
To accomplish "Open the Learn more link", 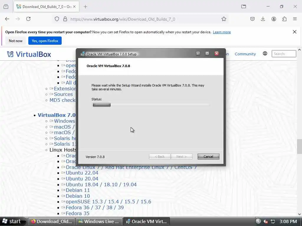I will tap(222, 32).
